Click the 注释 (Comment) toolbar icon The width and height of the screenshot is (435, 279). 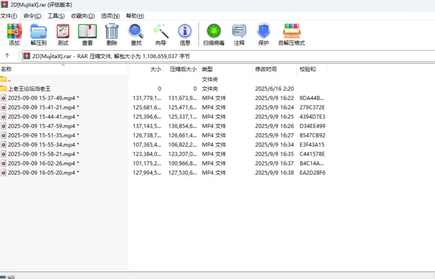click(x=239, y=34)
